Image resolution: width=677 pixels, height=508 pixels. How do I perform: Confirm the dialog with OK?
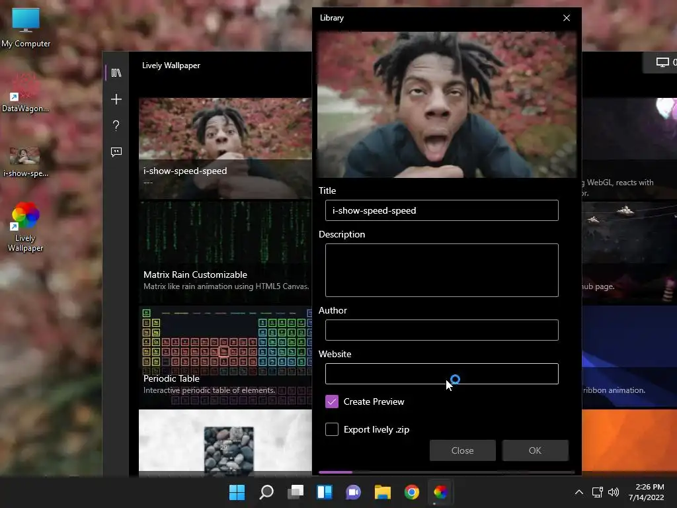(x=535, y=450)
